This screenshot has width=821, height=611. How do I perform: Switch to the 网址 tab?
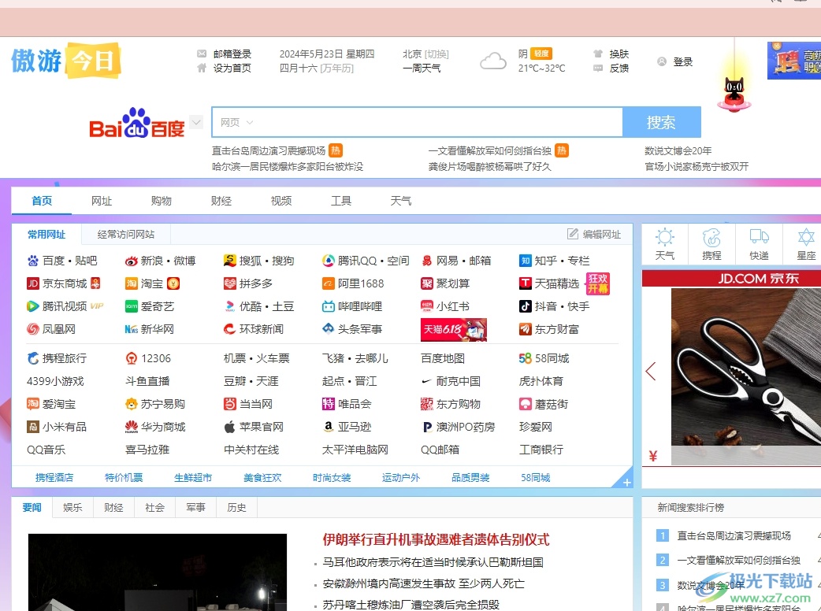(102, 201)
